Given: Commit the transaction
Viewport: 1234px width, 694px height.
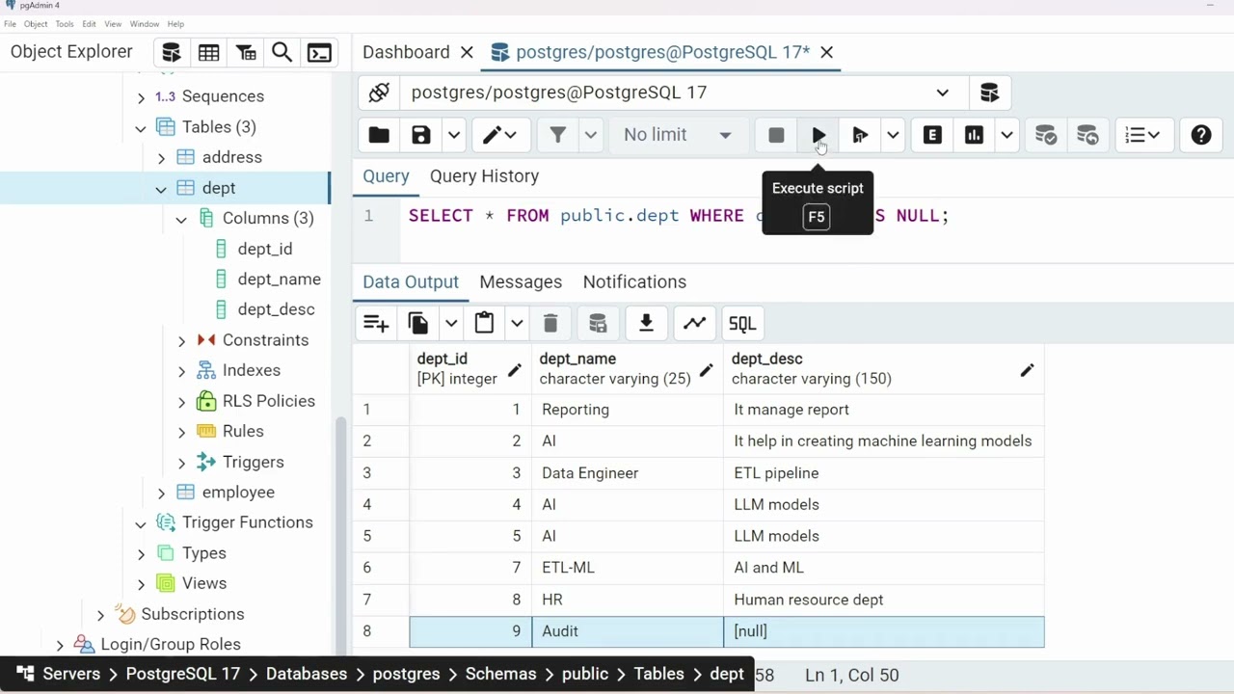Looking at the screenshot, I should click(1046, 135).
